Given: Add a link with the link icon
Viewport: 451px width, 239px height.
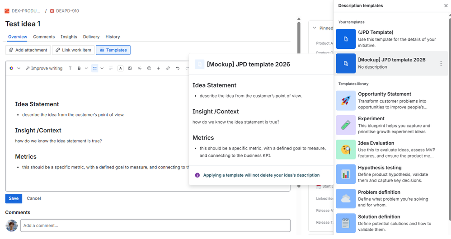Looking at the screenshot, I should pyautogui.click(x=168, y=68).
